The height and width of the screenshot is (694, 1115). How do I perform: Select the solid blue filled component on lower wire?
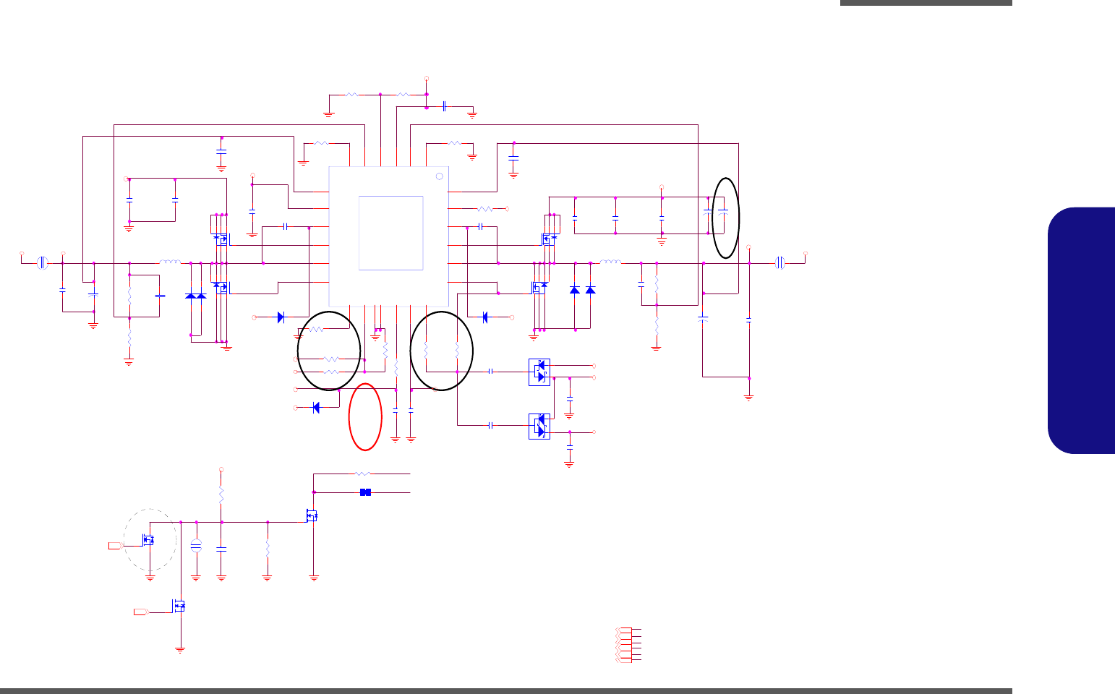[x=365, y=492]
